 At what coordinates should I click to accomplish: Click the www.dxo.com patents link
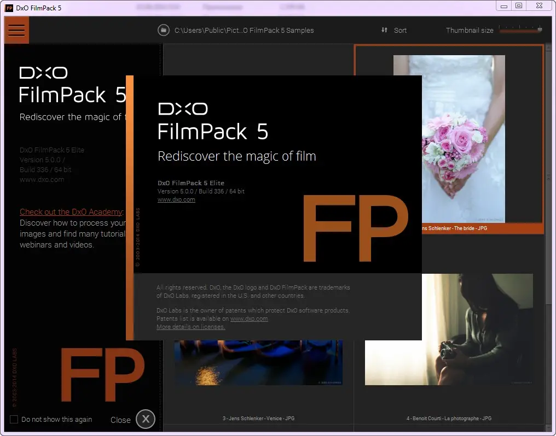tap(250, 318)
